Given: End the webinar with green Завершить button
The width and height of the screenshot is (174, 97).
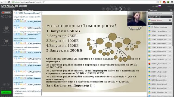Looking at the screenshot, I should [6, 92].
